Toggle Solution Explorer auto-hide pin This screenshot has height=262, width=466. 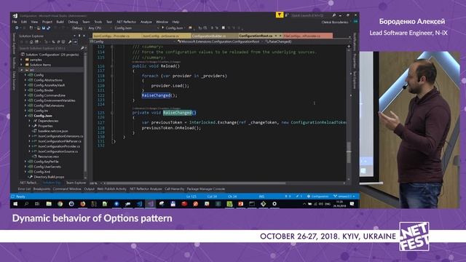coord(79,36)
